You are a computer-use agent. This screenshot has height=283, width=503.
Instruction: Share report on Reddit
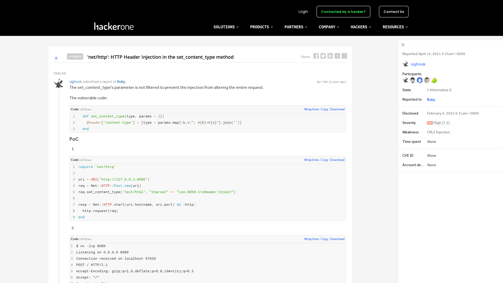344,56
